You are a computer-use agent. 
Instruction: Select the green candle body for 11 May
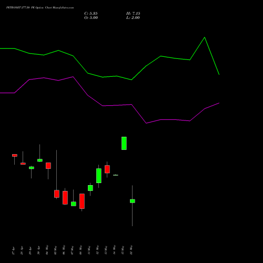(90, 188)
